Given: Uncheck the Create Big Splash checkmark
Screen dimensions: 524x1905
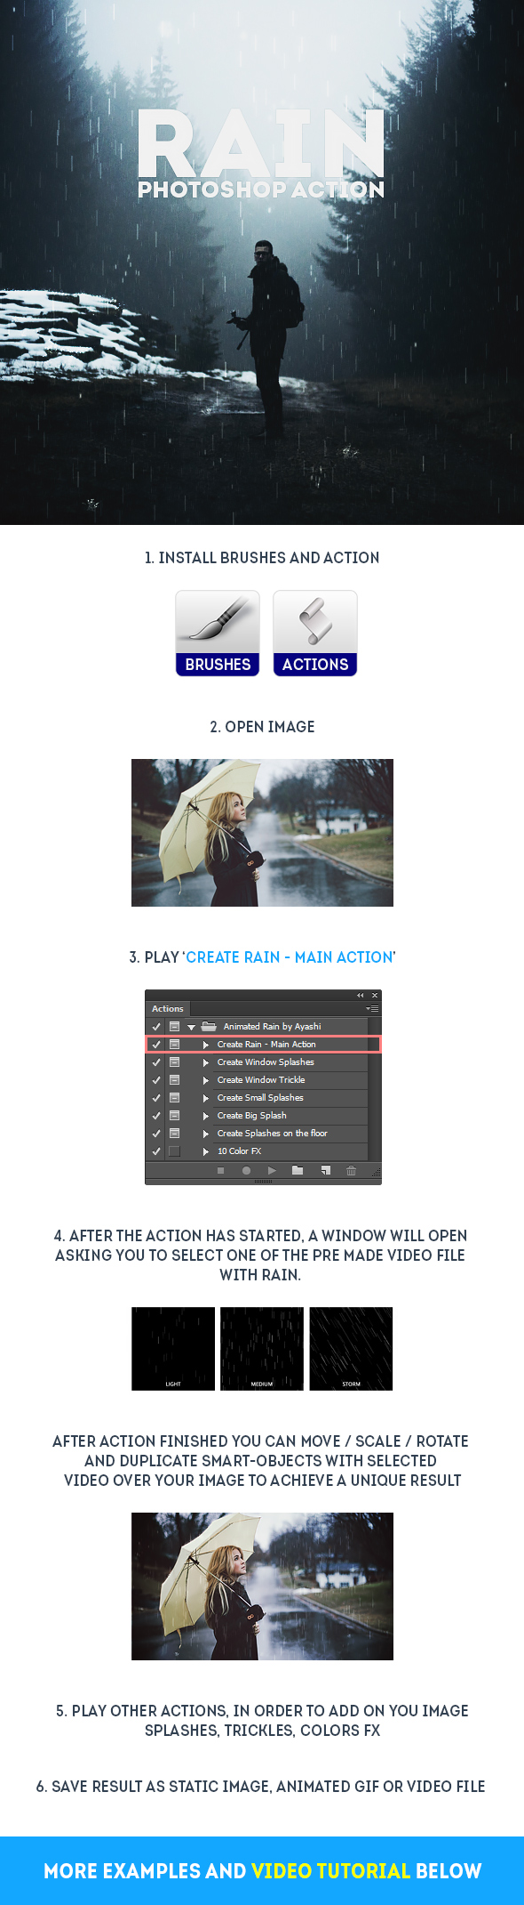Looking at the screenshot, I should [x=156, y=1115].
